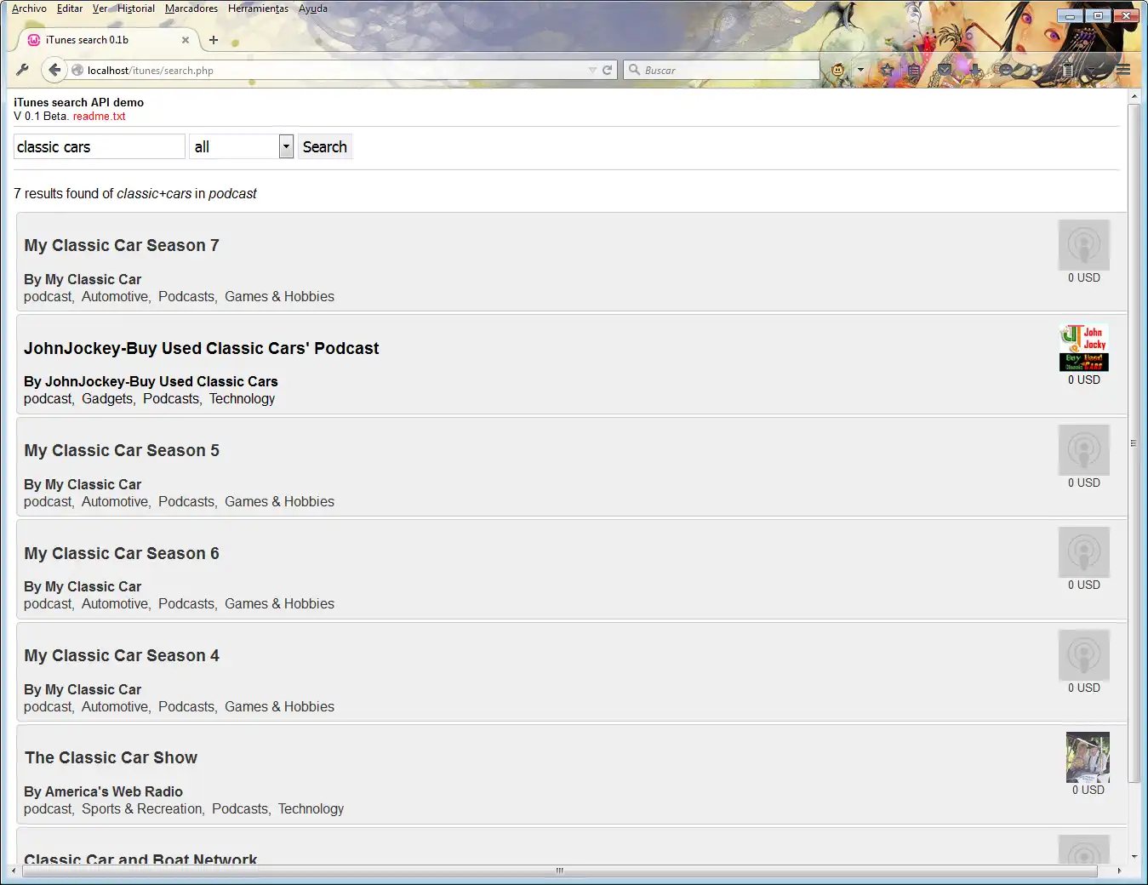Select the iTunes search 0.1b tab

pos(108,40)
